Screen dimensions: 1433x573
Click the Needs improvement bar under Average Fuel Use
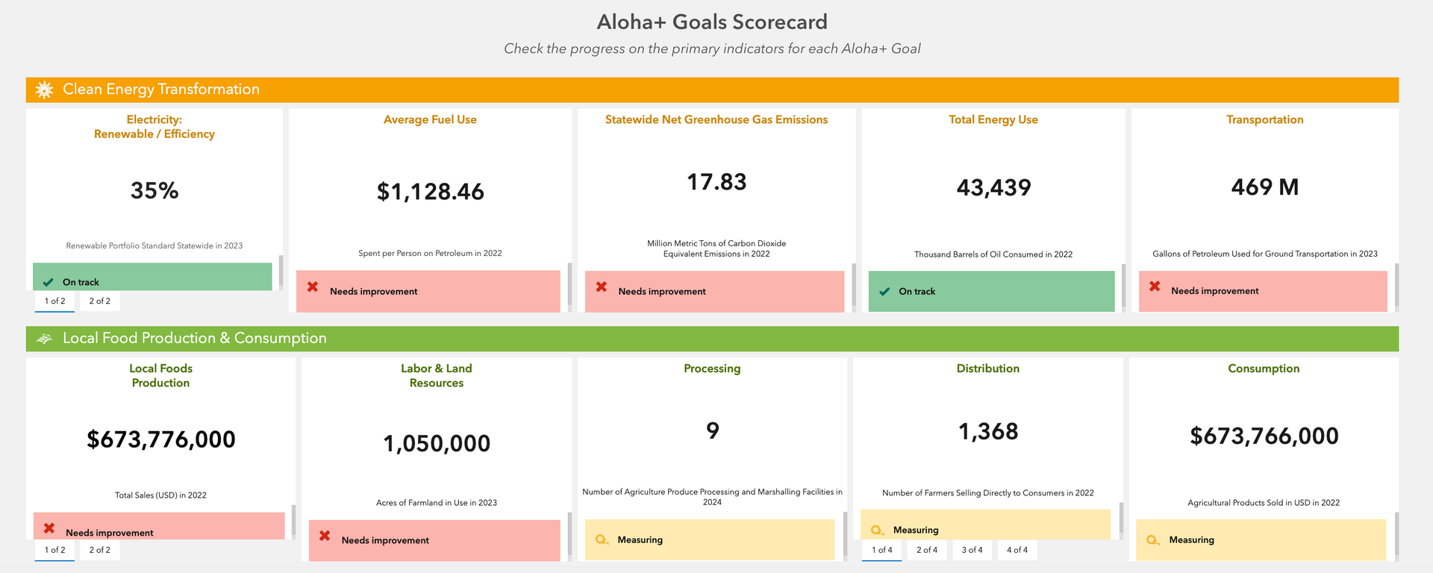click(x=428, y=291)
